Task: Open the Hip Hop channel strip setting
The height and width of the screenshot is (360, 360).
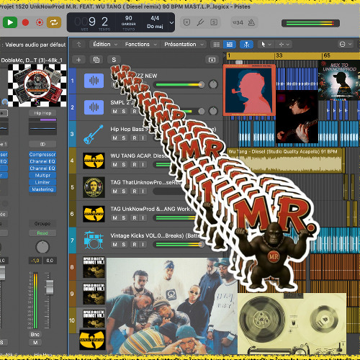Action: pos(42,113)
